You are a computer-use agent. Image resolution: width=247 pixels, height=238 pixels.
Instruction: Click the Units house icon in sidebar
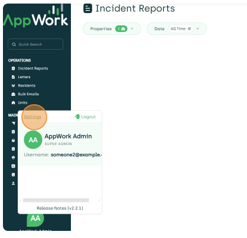point(13,102)
